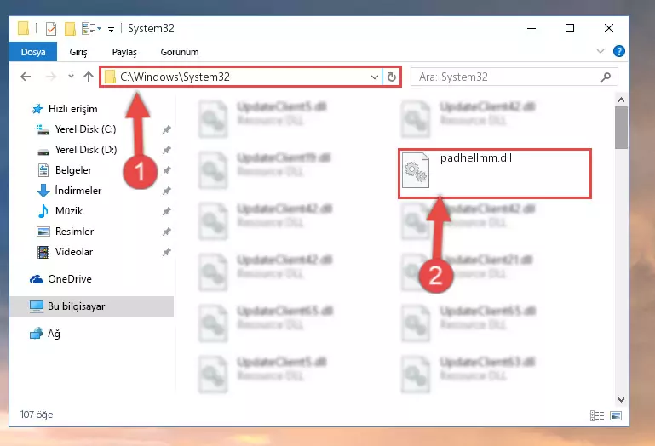This screenshot has width=655, height=446.
Task: Select Bu bilgisayar in navigation pane
Action: (91, 306)
